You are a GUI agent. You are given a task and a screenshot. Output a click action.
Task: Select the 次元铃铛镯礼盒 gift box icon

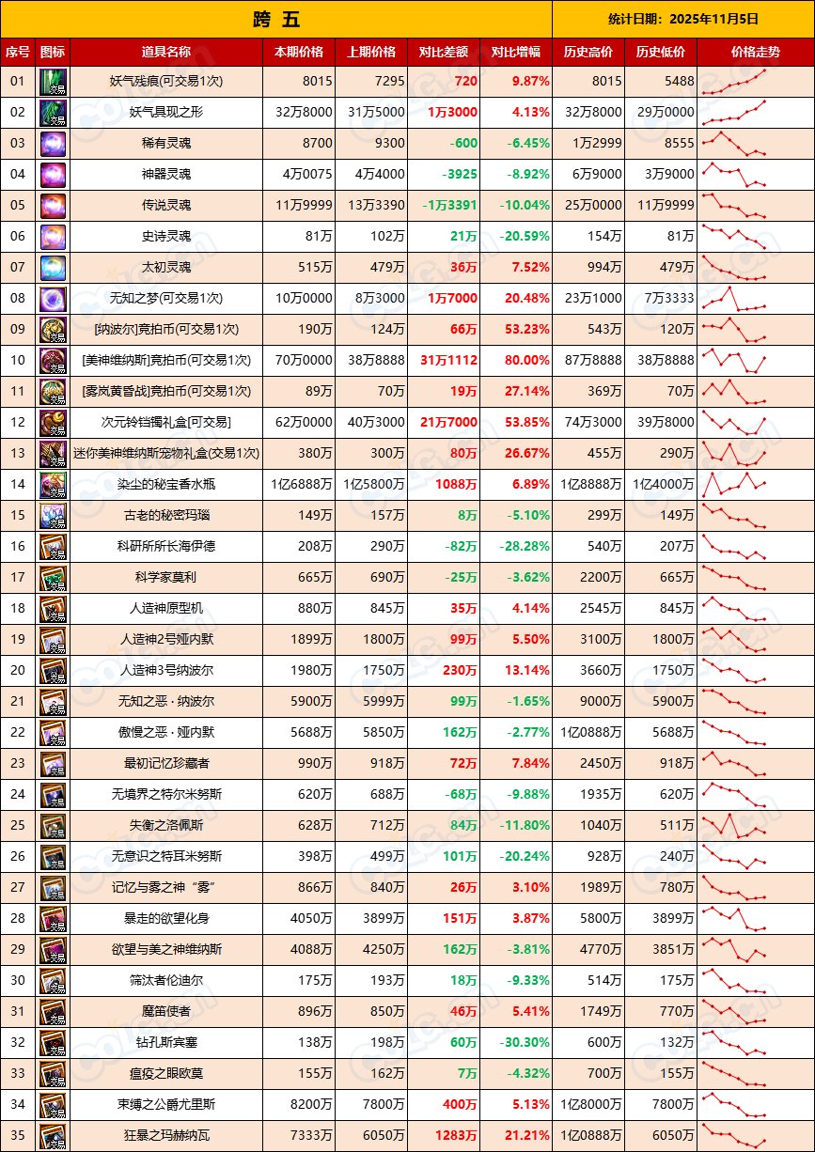click(55, 425)
